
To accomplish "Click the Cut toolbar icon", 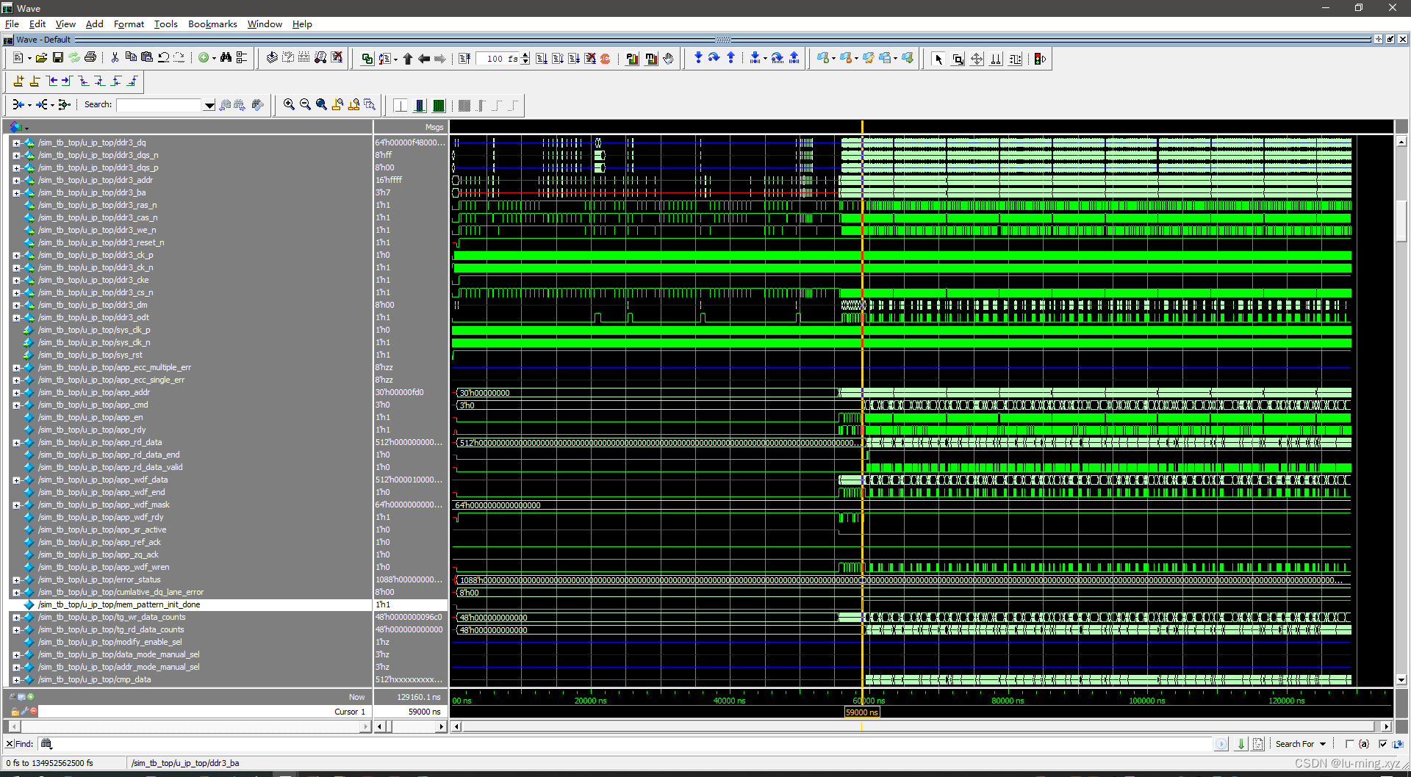I will click(115, 57).
